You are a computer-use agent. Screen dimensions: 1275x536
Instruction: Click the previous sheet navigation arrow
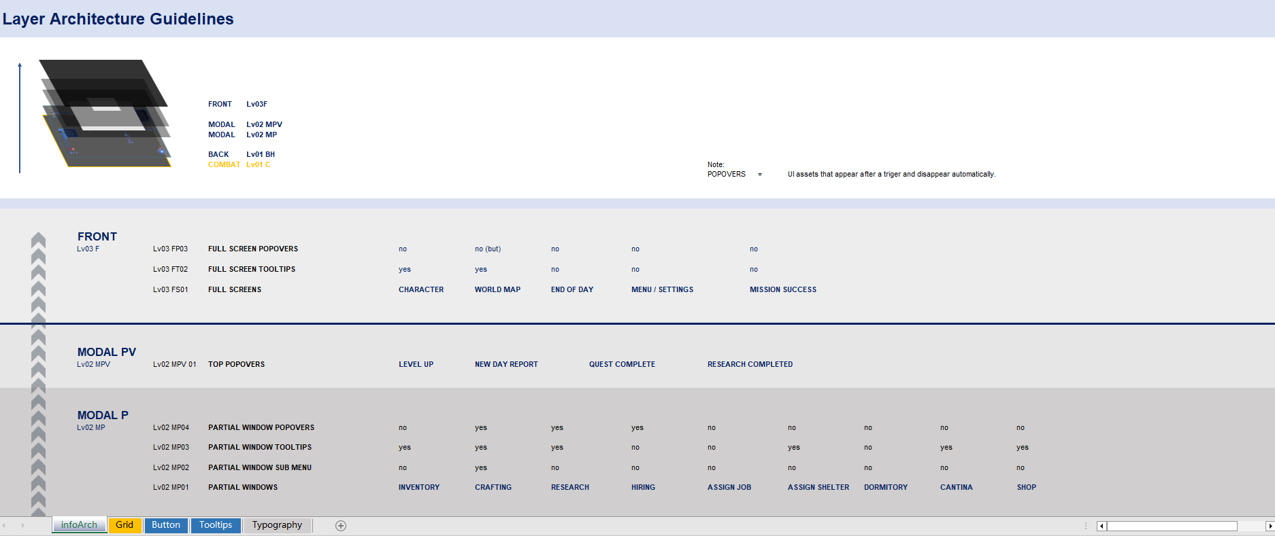4,526
